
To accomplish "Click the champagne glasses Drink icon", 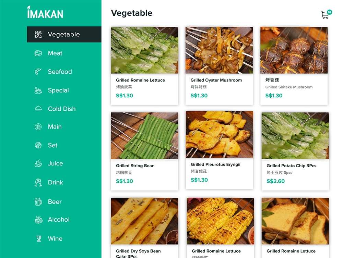I will tap(38, 182).
